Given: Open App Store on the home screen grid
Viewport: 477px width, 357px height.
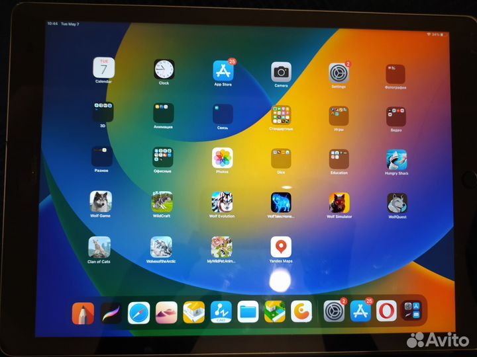Looking at the screenshot, I should [223, 71].
